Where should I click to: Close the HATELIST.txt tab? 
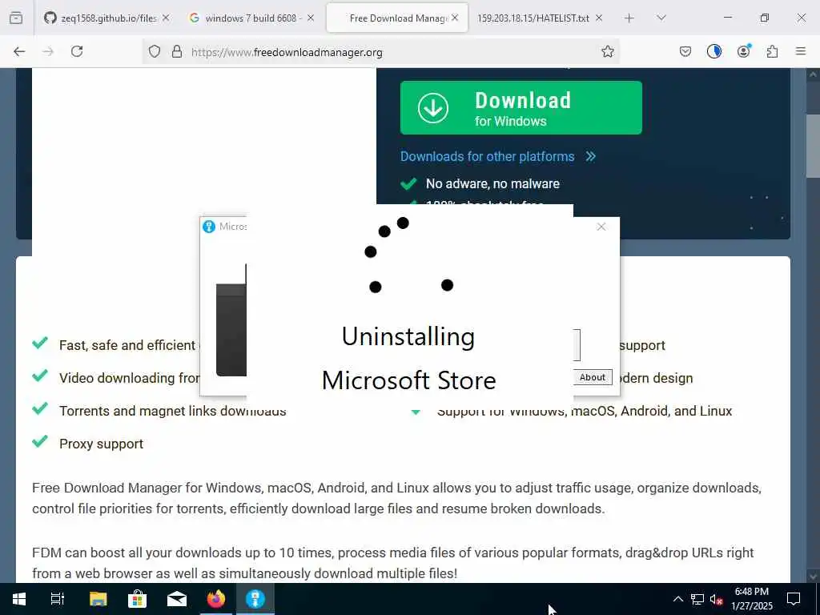(599, 18)
